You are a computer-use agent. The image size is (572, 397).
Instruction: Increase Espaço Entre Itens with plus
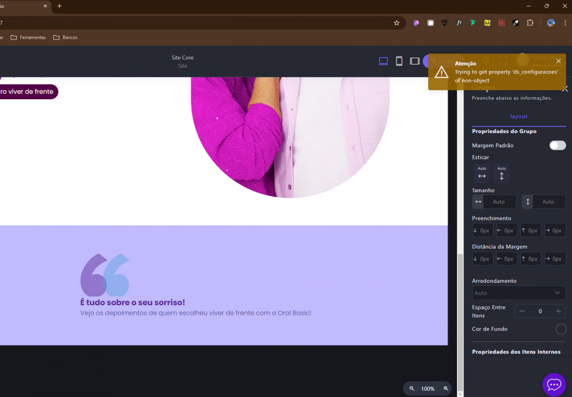pos(558,311)
